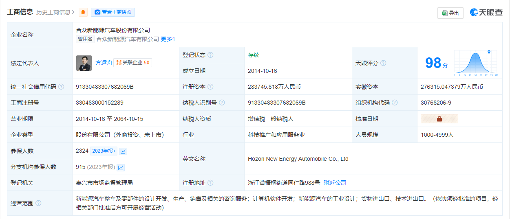This screenshot has width=510, height=219.
Task: Click 附近公司 nearby companies link
Action: click(335, 183)
